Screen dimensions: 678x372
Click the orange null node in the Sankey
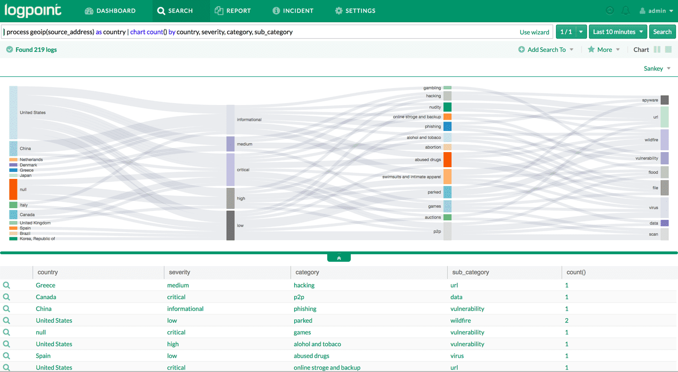click(x=13, y=189)
